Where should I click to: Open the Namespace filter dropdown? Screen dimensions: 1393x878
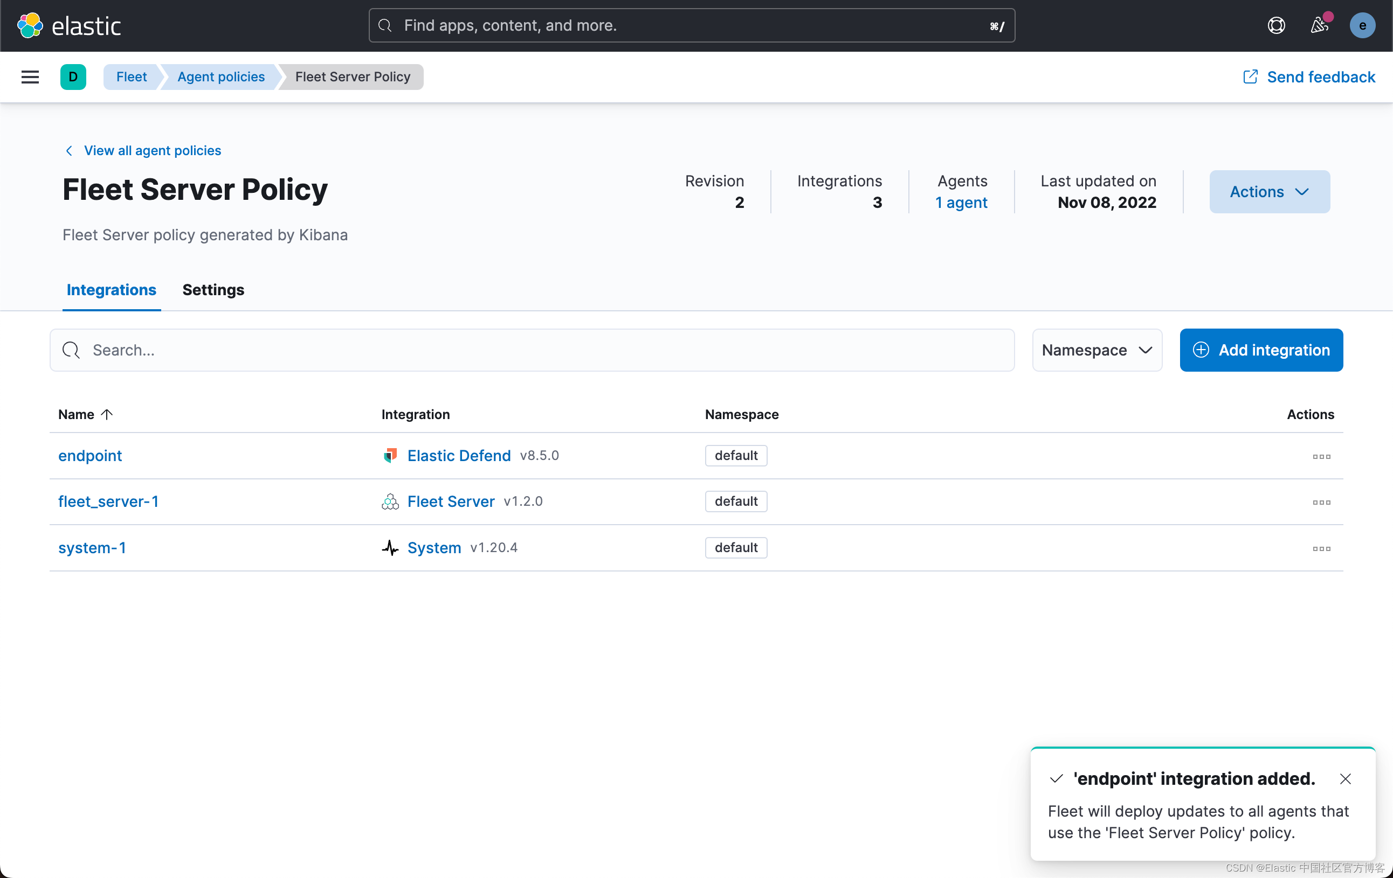pyautogui.click(x=1097, y=350)
